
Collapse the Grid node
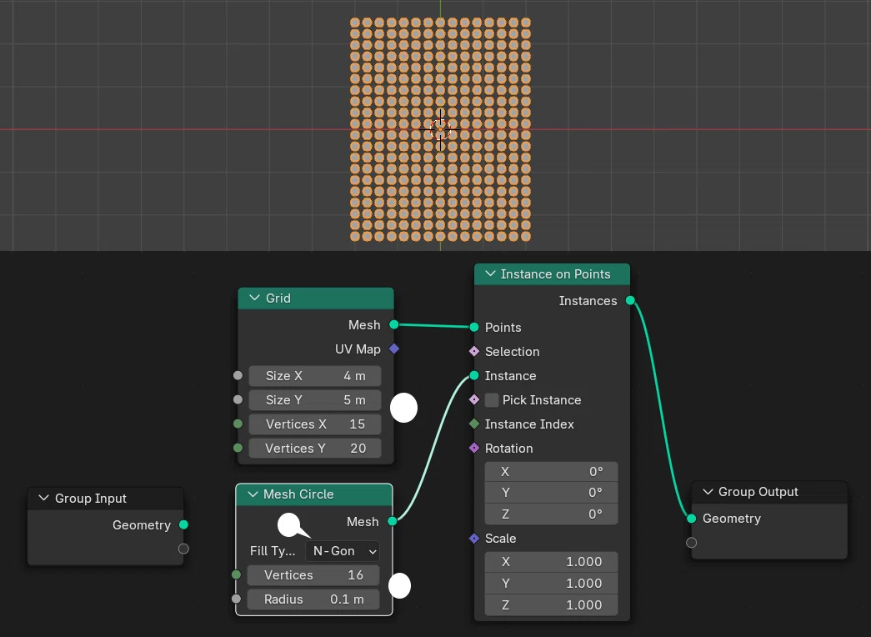coord(254,298)
